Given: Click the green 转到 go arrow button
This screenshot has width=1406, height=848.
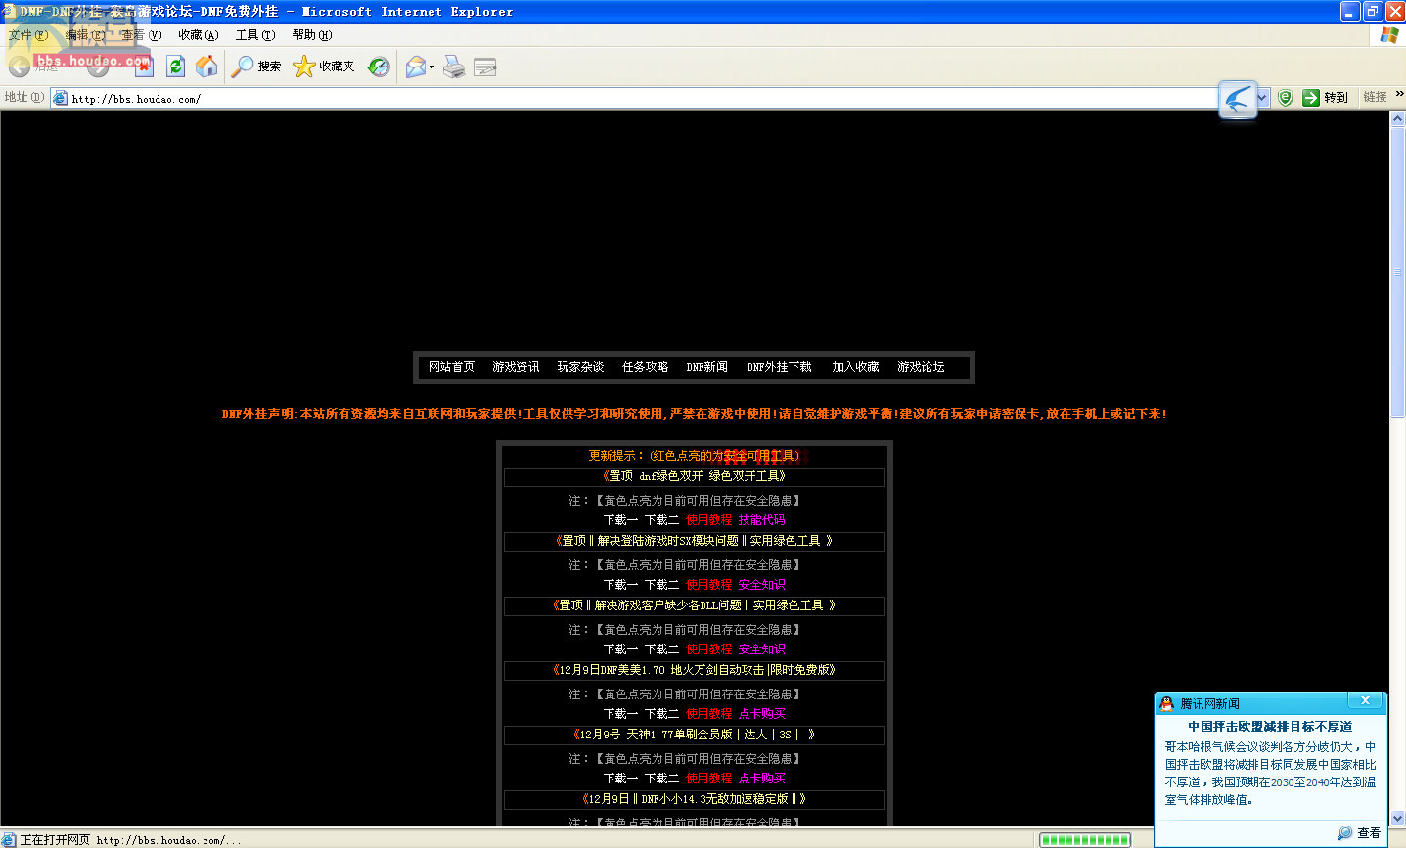Looking at the screenshot, I should 1326,98.
